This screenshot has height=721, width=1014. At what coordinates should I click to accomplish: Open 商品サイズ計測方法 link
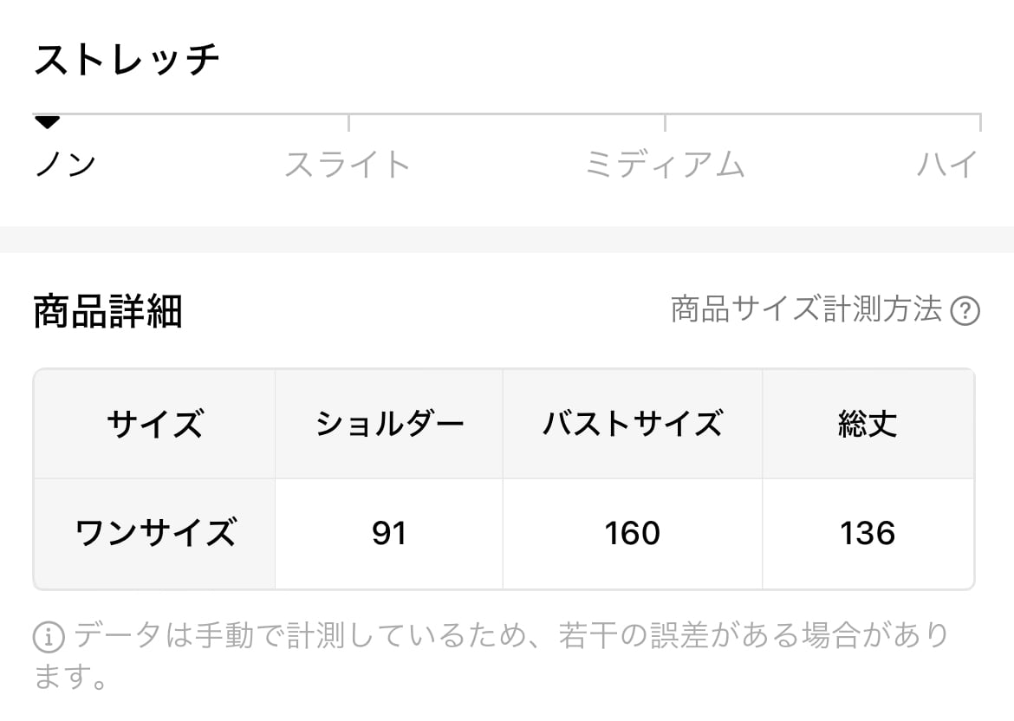tap(806, 309)
